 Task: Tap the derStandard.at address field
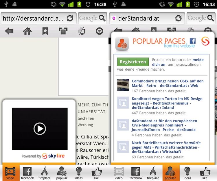point(142,18)
